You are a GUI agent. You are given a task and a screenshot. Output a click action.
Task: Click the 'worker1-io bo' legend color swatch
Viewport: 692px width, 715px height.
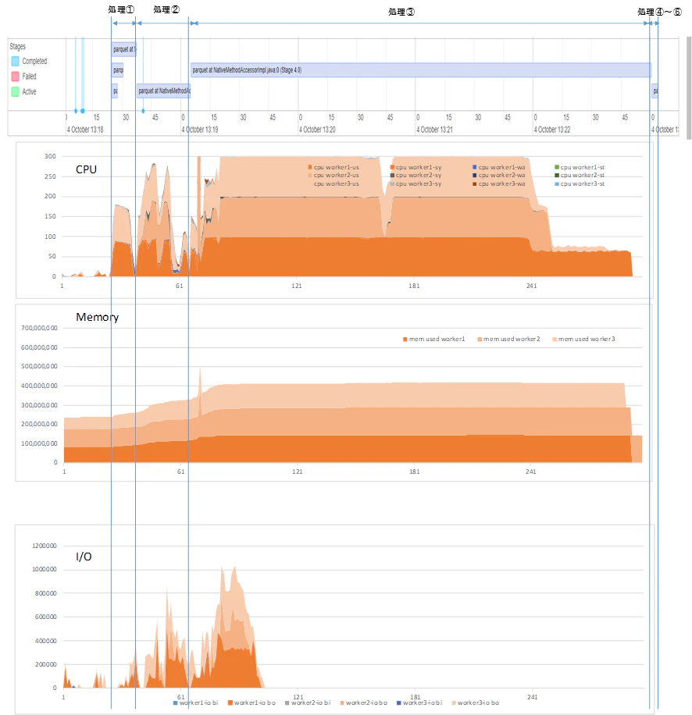(230, 703)
